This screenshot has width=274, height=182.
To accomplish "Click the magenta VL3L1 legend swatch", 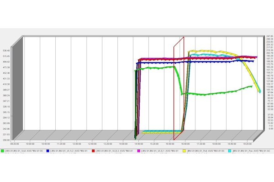I will (138, 150).
